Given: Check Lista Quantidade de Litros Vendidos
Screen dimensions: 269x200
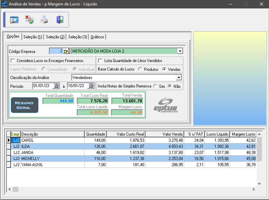Looking at the screenshot, I should click(100, 61).
